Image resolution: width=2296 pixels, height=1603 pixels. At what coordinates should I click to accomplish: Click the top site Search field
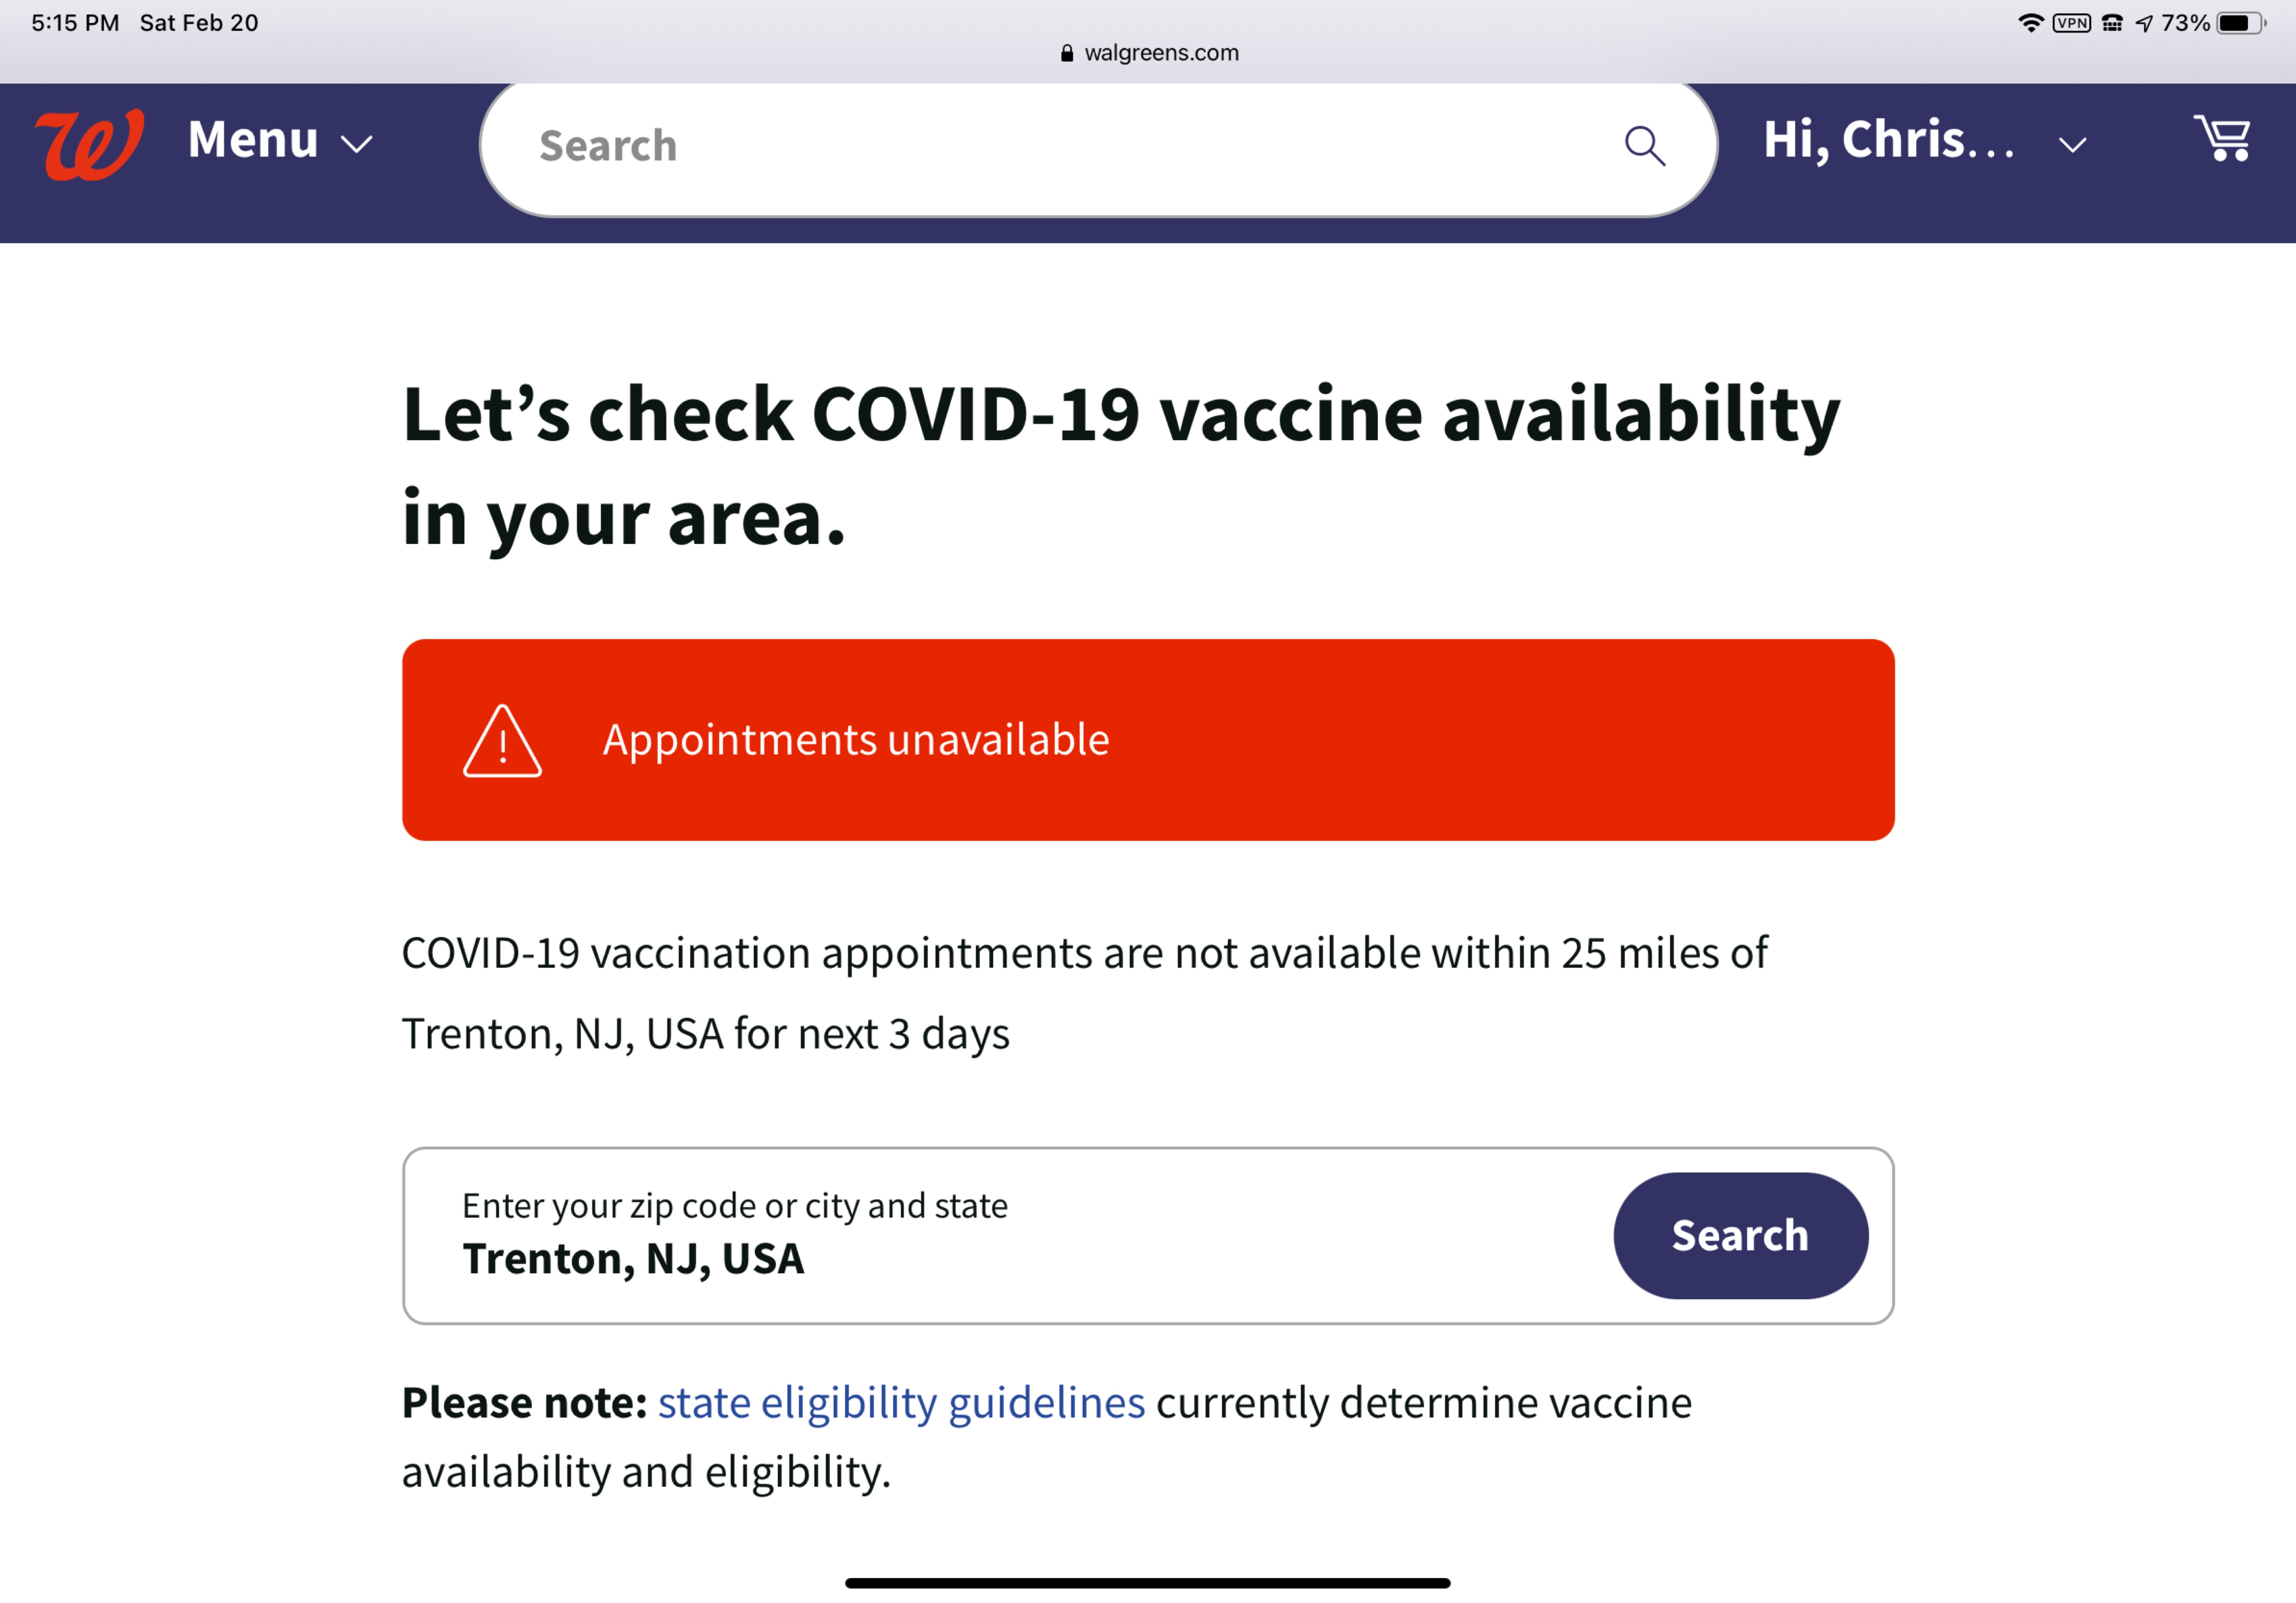pyautogui.click(x=1050, y=146)
